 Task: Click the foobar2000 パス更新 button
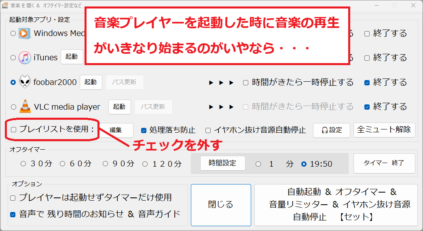pos(125,82)
